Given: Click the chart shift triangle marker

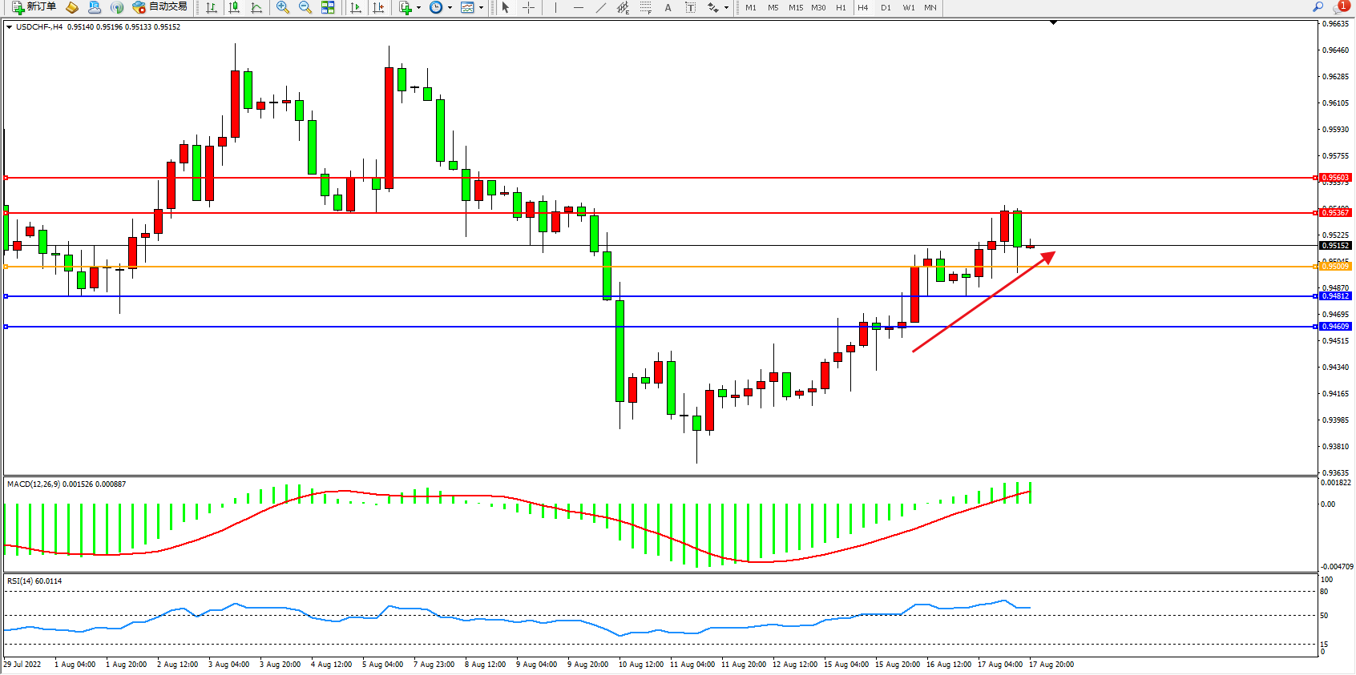Looking at the screenshot, I should coord(1053,23).
